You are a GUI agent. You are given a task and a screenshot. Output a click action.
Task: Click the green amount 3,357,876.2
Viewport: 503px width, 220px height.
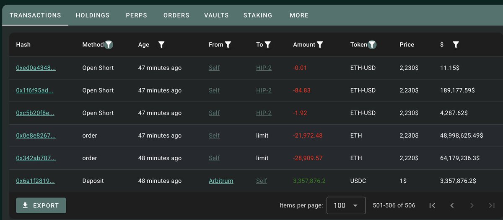click(x=309, y=181)
